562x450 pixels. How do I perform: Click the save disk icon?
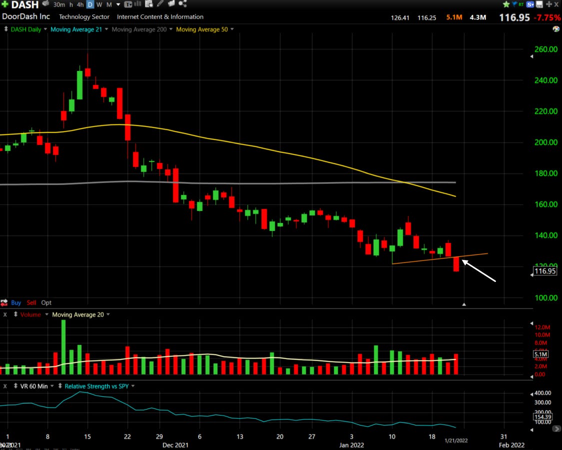[539, 4]
